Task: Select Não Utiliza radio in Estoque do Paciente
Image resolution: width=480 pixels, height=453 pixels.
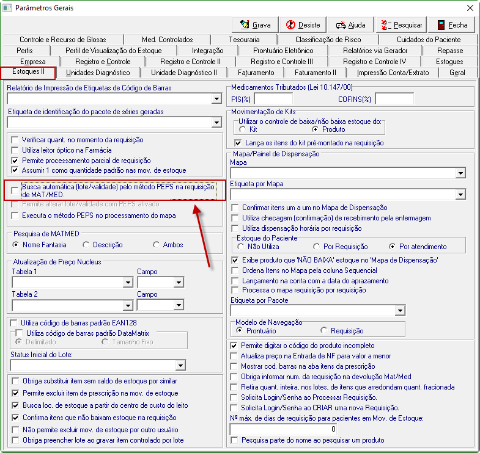Action: click(241, 247)
